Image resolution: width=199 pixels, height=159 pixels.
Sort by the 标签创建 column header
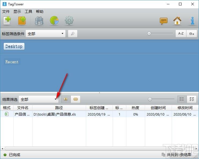pyautogui.click(x=99, y=108)
